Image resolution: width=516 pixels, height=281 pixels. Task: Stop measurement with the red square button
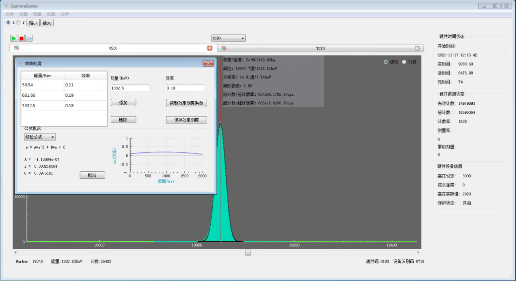(21, 38)
